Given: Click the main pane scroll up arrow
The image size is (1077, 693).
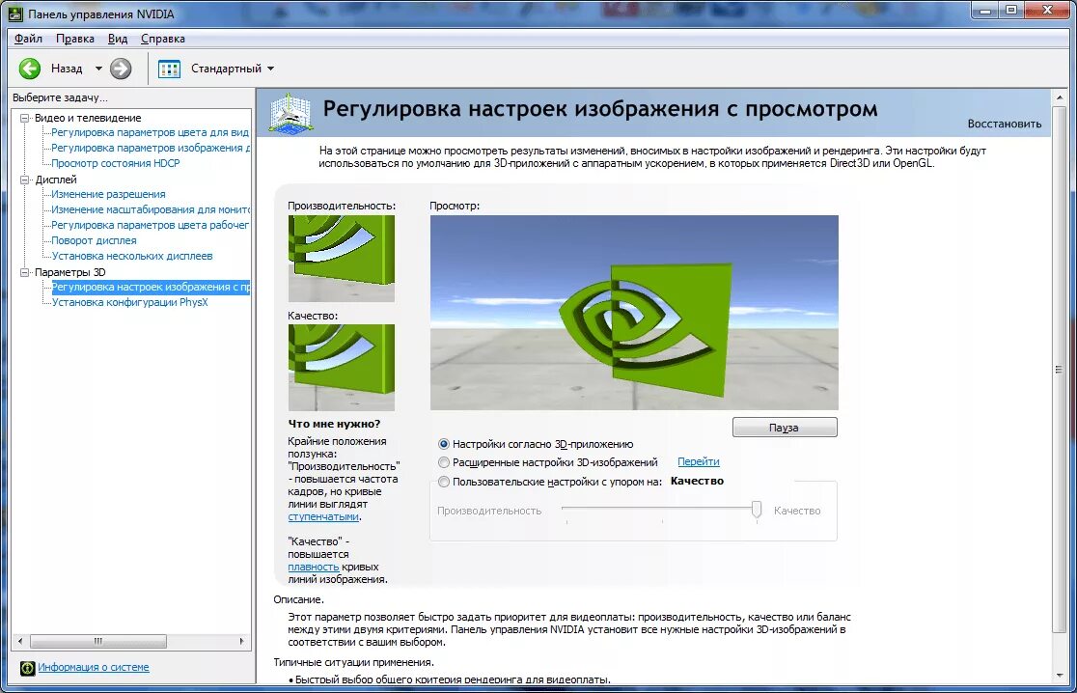Looking at the screenshot, I should click(x=1059, y=98).
